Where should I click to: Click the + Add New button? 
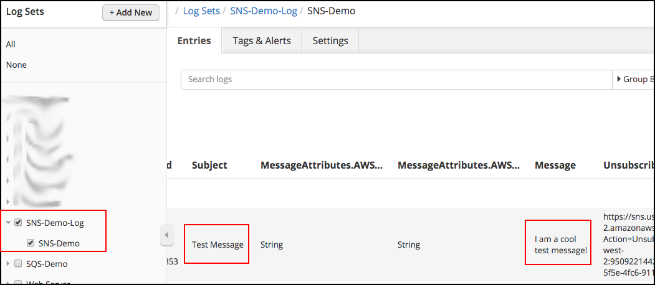tap(131, 12)
